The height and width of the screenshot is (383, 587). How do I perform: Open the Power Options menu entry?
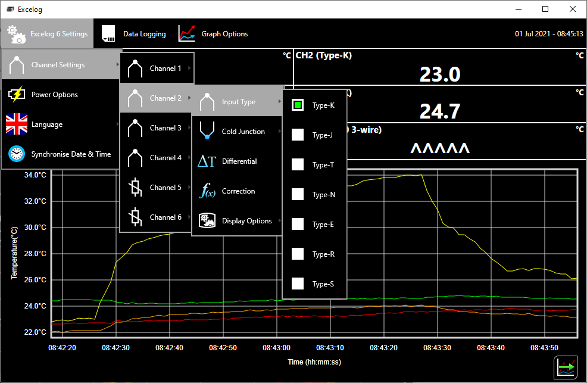click(61, 94)
